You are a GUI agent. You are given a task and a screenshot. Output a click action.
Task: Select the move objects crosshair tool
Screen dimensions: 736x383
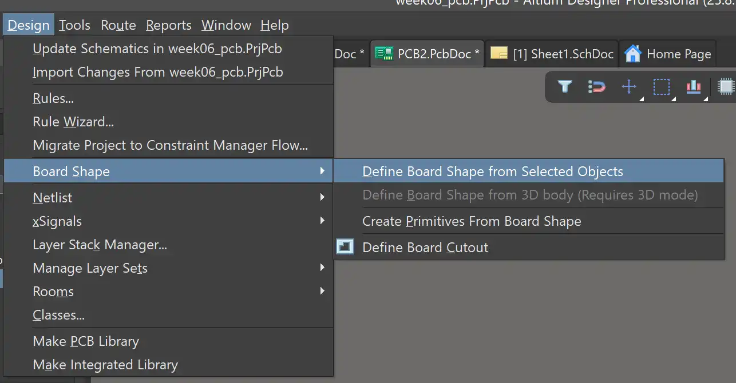pyautogui.click(x=629, y=87)
